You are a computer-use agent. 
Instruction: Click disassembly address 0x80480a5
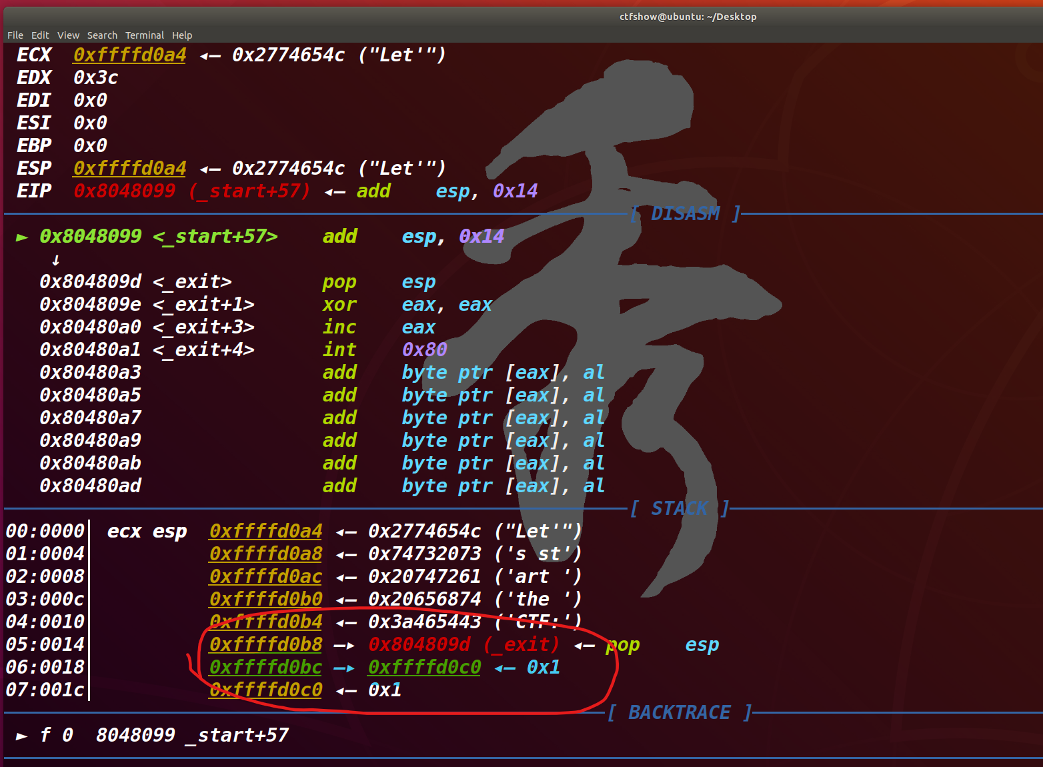coord(90,395)
